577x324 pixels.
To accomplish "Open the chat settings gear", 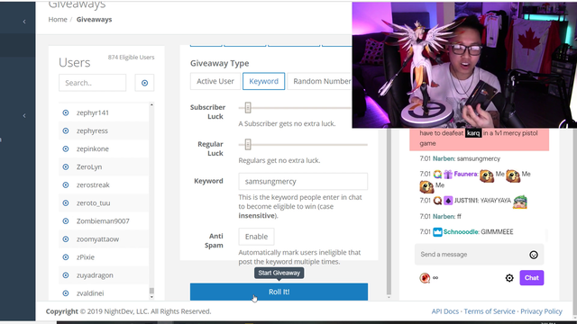I will coord(509,278).
